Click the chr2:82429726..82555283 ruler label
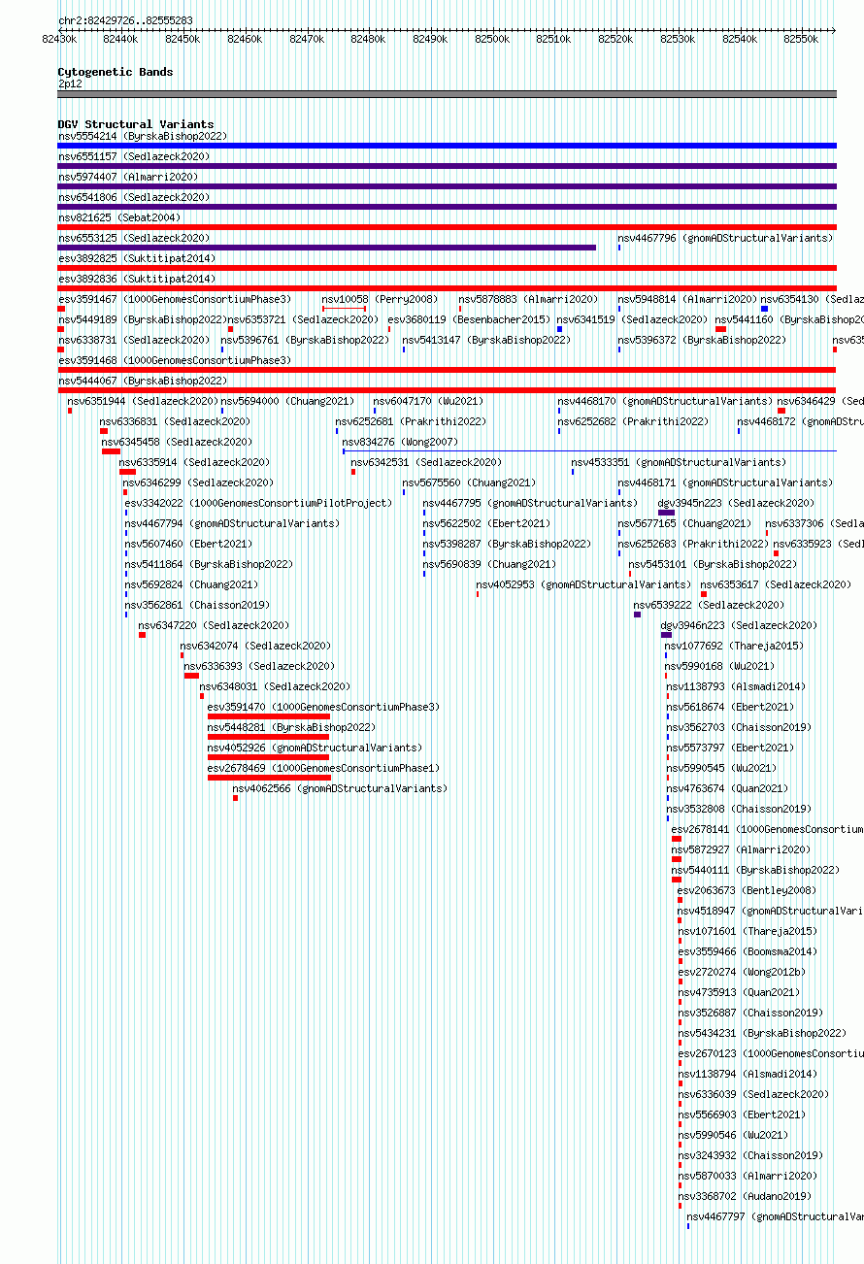This screenshot has height=1264, width=864. [x=125, y=20]
